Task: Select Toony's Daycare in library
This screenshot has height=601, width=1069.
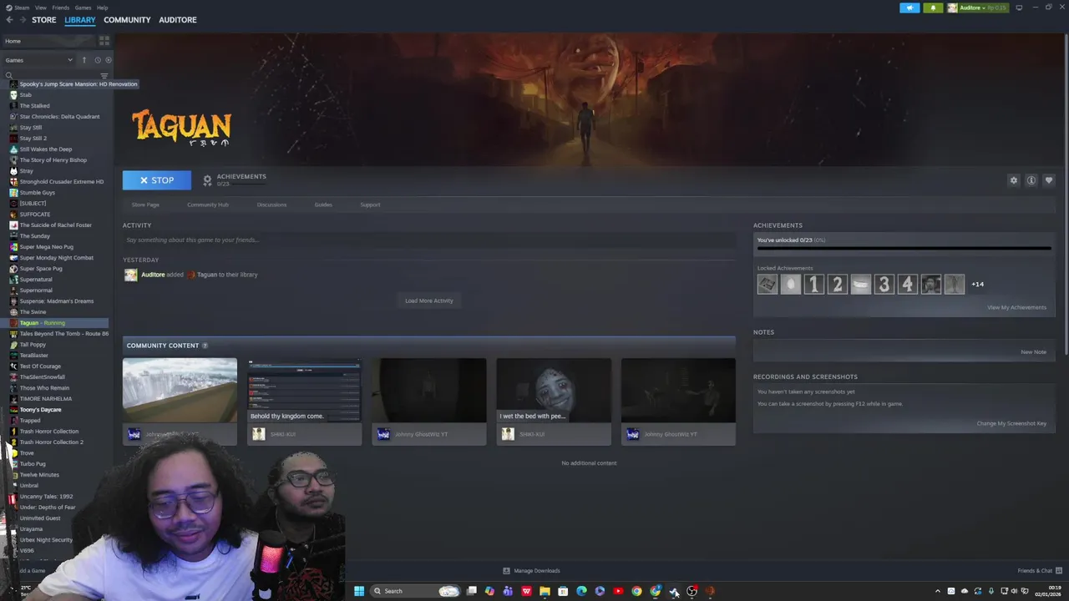Action: tap(41, 410)
